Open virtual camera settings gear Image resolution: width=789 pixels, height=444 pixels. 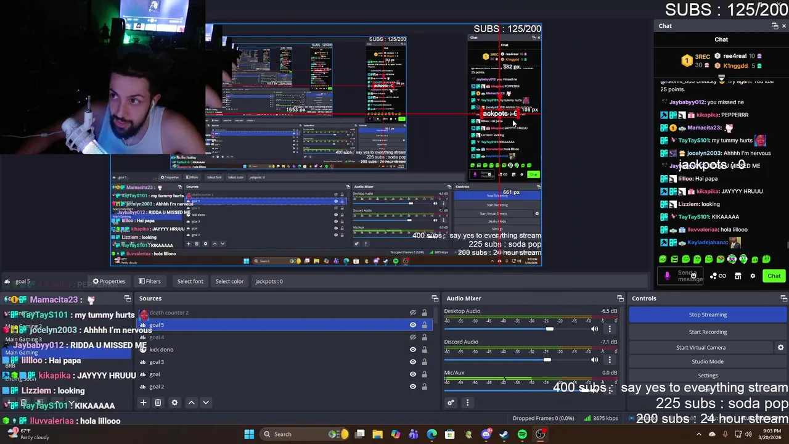(780, 348)
